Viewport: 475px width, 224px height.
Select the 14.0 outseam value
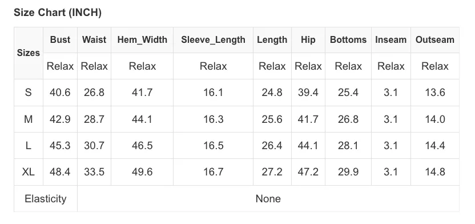click(x=434, y=119)
